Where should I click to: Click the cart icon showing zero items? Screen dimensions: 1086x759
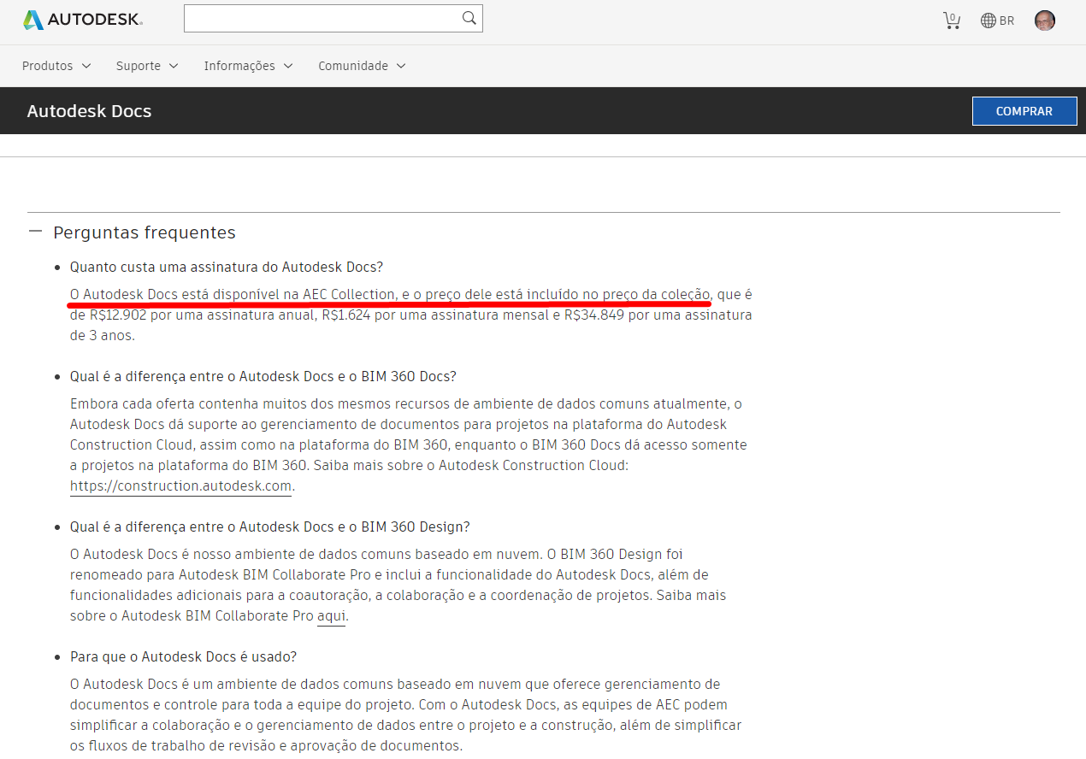coord(952,20)
